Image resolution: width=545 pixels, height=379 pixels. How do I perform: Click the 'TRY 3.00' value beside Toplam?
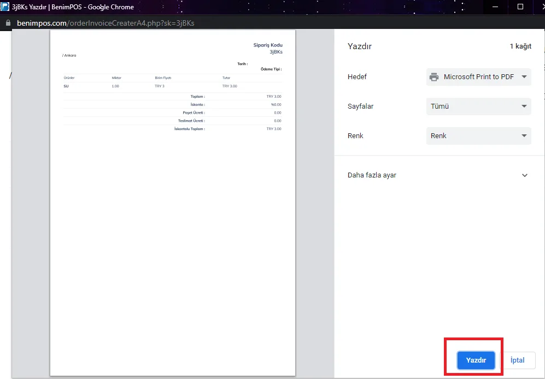coord(274,97)
